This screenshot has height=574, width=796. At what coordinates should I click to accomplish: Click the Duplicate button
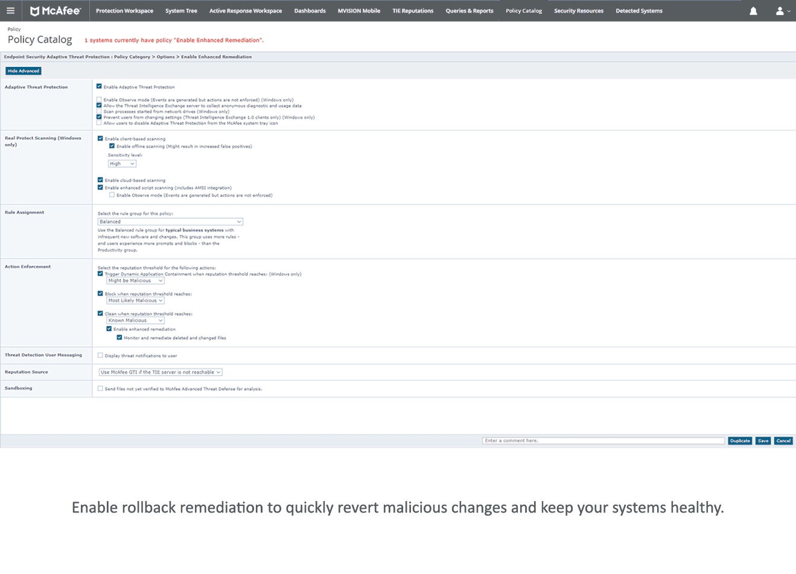click(740, 441)
